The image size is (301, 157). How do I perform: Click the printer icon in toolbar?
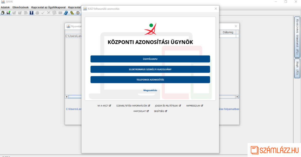(37, 13)
